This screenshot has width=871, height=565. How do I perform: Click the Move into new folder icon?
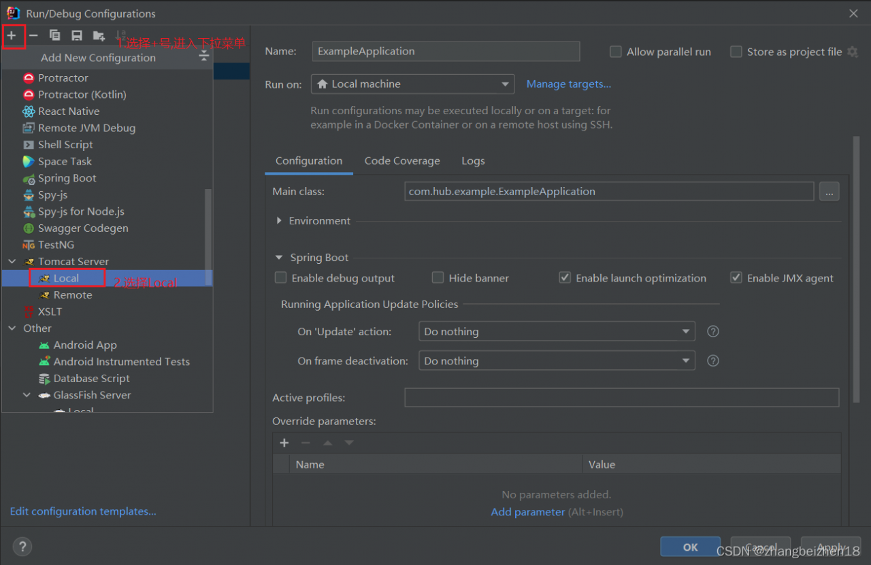click(99, 35)
